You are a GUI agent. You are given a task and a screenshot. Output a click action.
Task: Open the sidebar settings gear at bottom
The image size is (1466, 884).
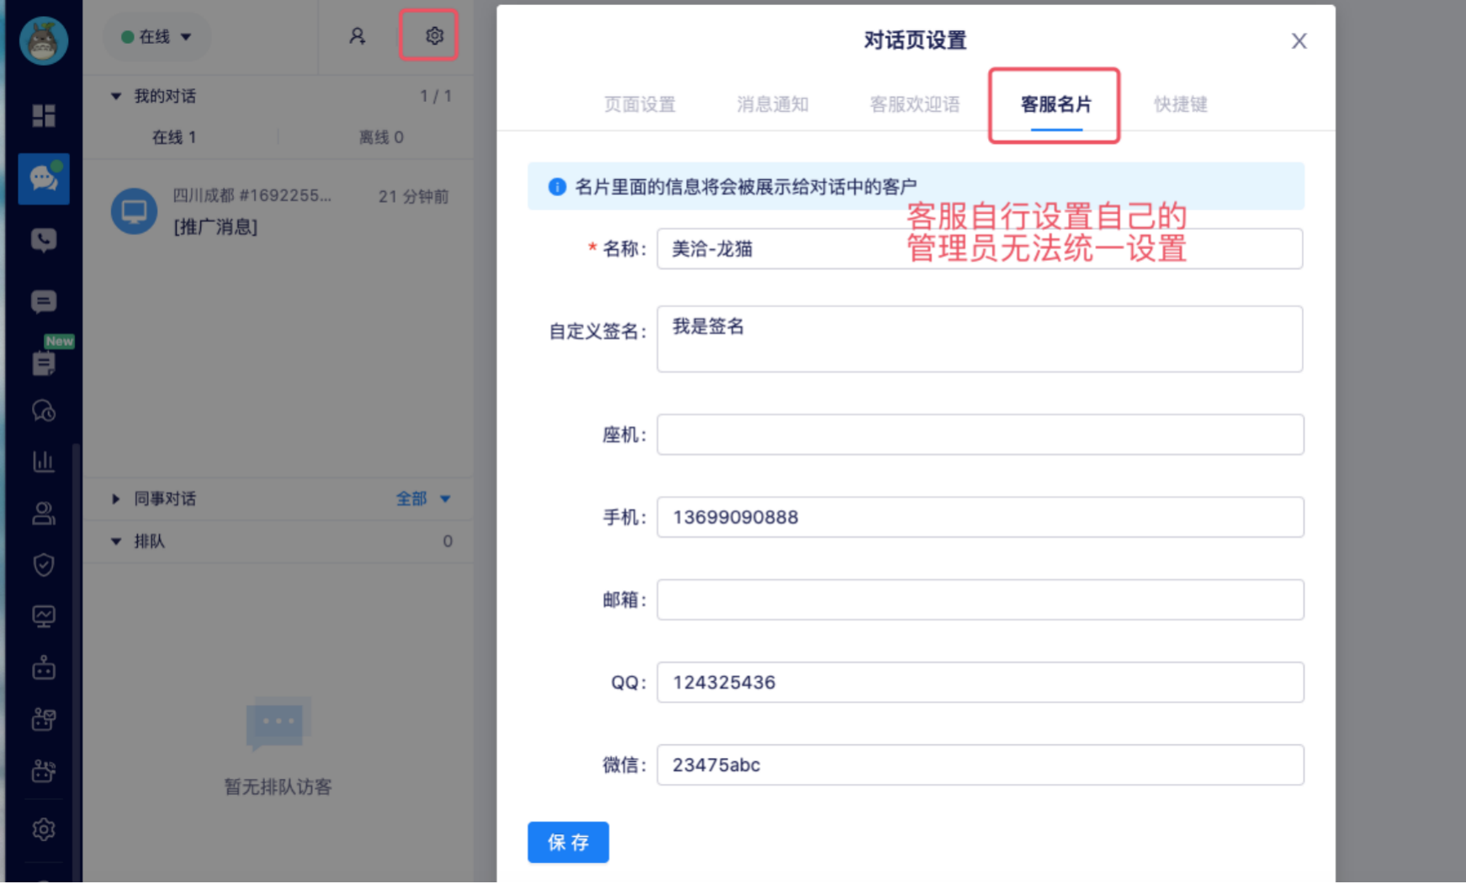pos(44,830)
